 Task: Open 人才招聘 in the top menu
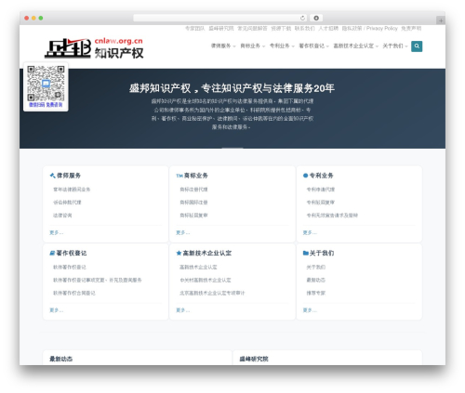point(328,29)
